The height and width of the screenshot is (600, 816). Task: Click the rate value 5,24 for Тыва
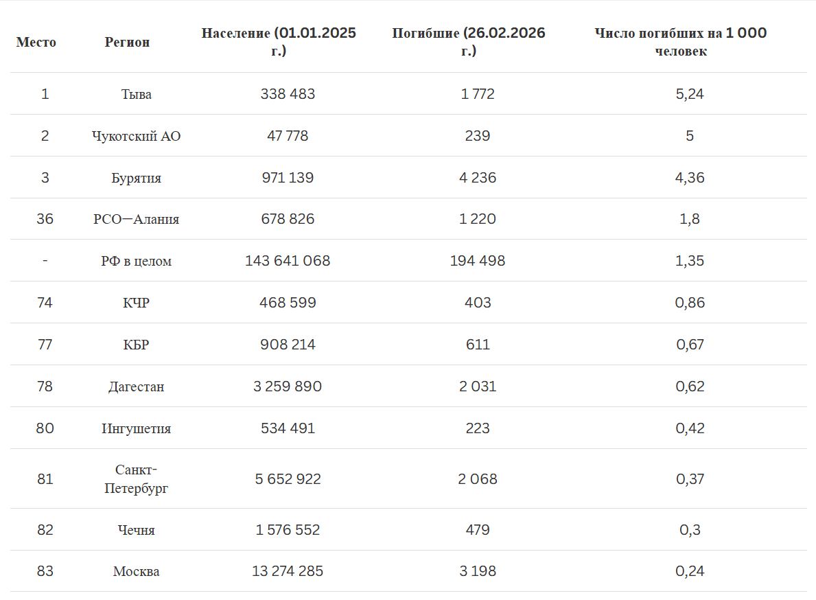pos(690,94)
